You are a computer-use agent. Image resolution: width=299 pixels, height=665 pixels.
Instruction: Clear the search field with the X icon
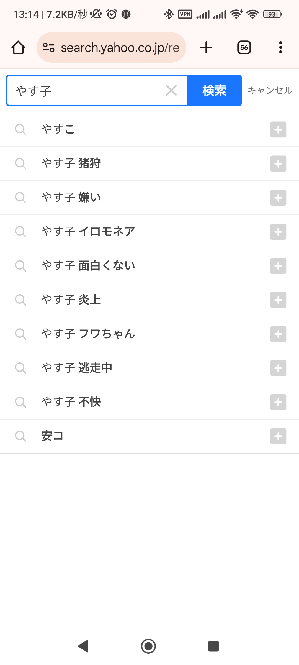[171, 91]
